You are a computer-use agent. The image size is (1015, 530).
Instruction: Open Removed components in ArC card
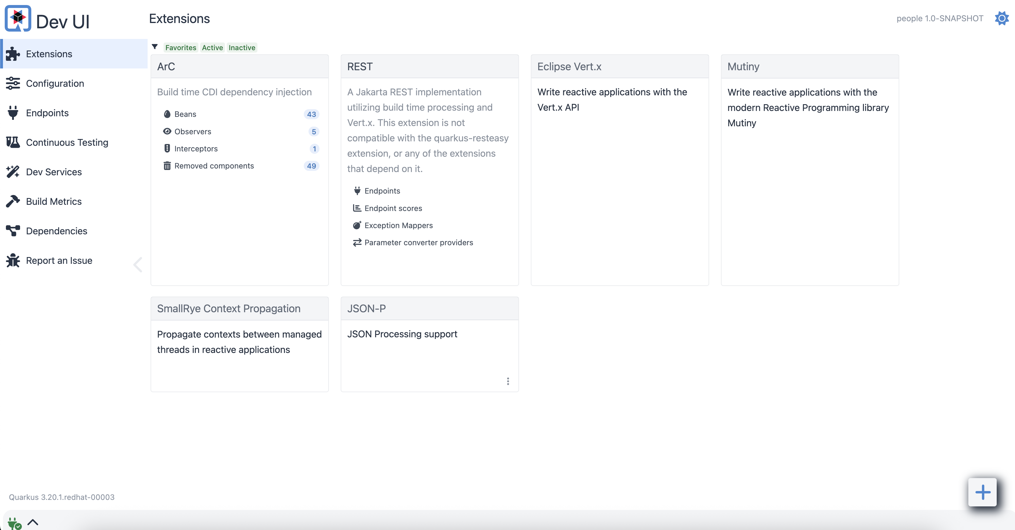214,166
